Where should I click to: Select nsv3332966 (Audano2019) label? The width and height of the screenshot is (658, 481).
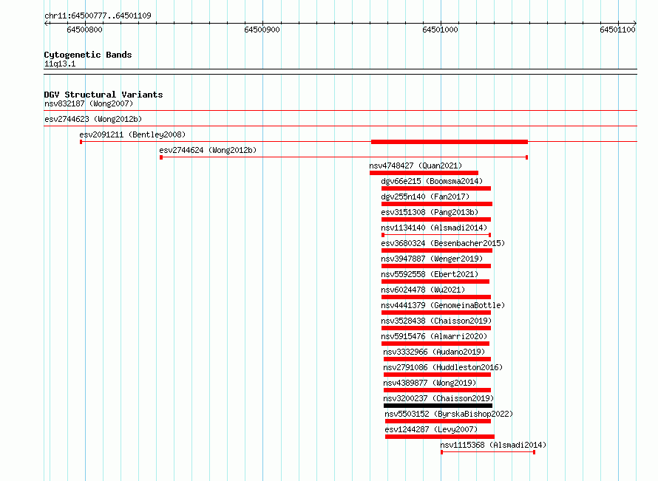(434, 352)
